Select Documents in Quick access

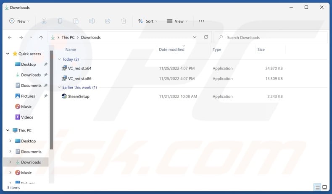[x=31, y=85]
